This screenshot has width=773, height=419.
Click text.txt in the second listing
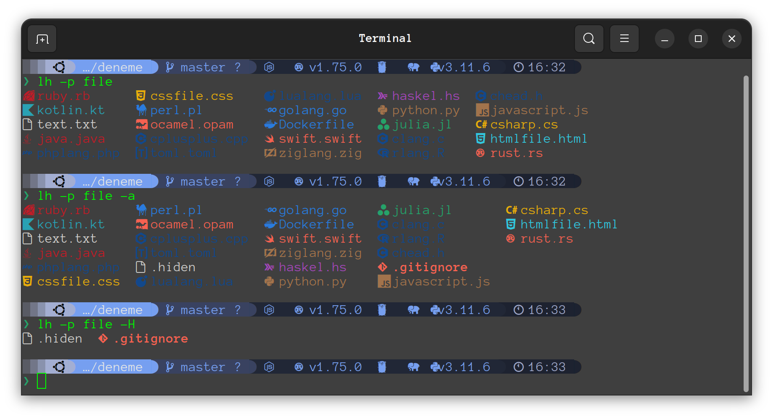point(67,238)
